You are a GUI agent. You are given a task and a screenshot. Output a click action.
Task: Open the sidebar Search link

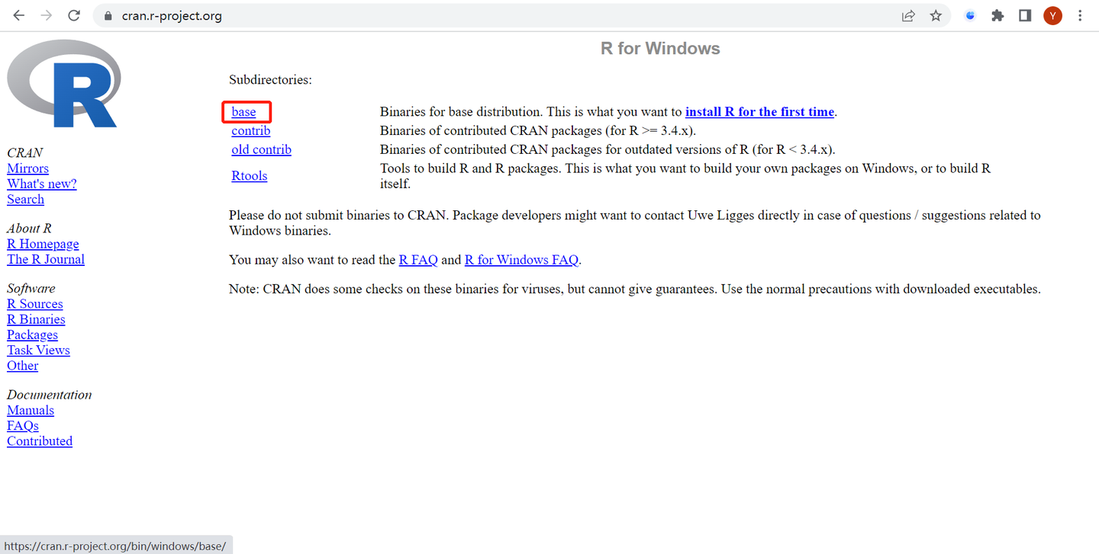(x=25, y=200)
